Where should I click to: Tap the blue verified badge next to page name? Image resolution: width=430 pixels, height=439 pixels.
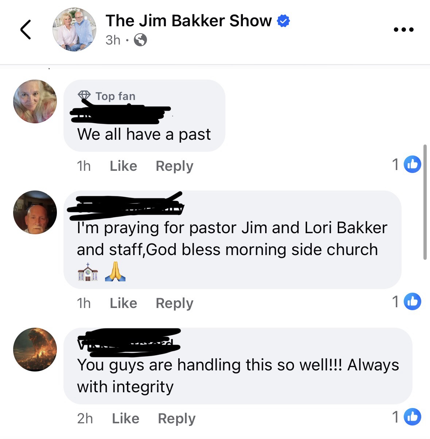(x=283, y=21)
